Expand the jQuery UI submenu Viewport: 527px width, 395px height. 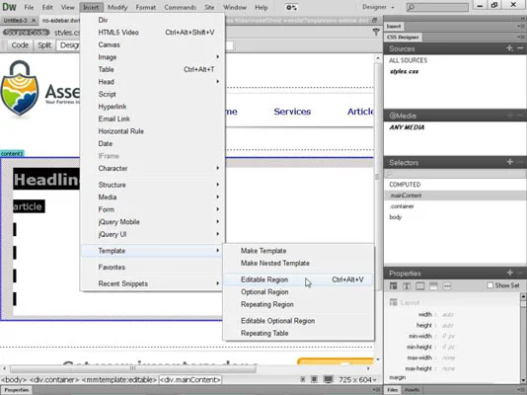pyautogui.click(x=153, y=234)
